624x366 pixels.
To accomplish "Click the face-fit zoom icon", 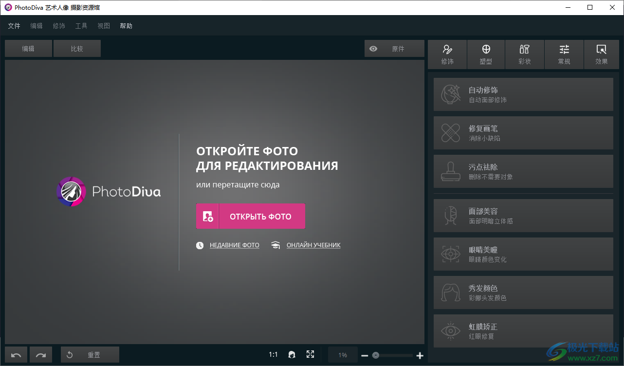I will click(x=292, y=355).
